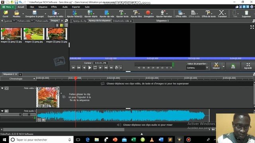Open the Enregistrer le projet dropdown arrow

click(45, 14)
